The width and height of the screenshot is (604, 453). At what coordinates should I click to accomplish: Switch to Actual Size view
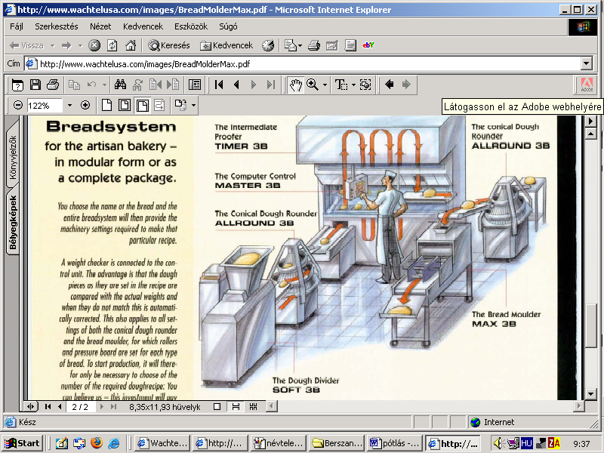106,105
